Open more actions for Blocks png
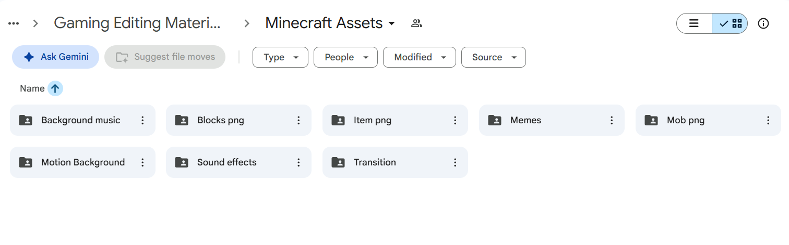The image size is (789, 245). (x=298, y=120)
